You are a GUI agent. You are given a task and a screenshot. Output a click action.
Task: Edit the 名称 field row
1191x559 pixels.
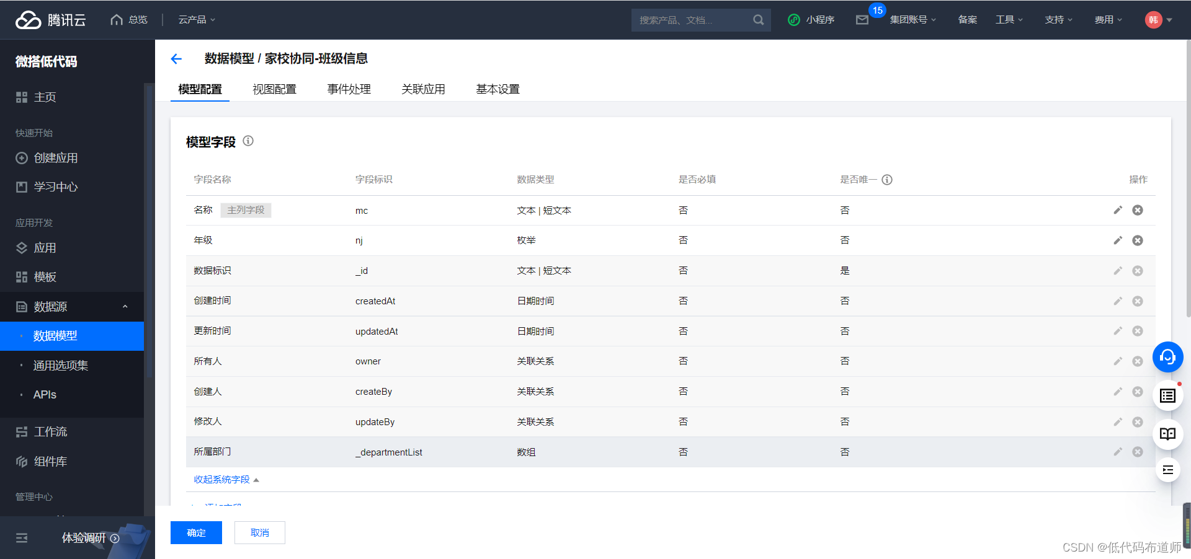[x=1118, y=210]
